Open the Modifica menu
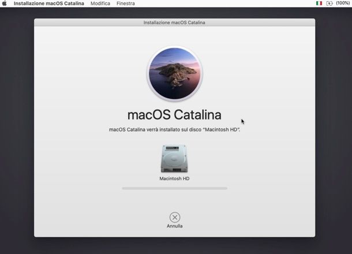The image size is (352, 254). pos(100,3)
